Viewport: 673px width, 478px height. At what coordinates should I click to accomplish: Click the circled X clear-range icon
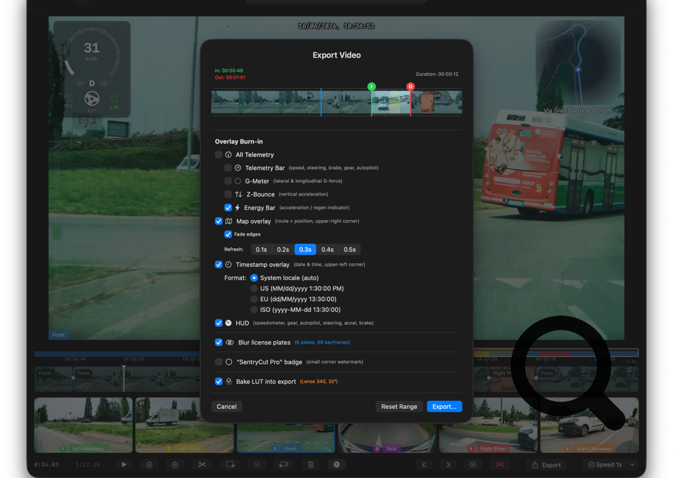click(x=473, y=464)
